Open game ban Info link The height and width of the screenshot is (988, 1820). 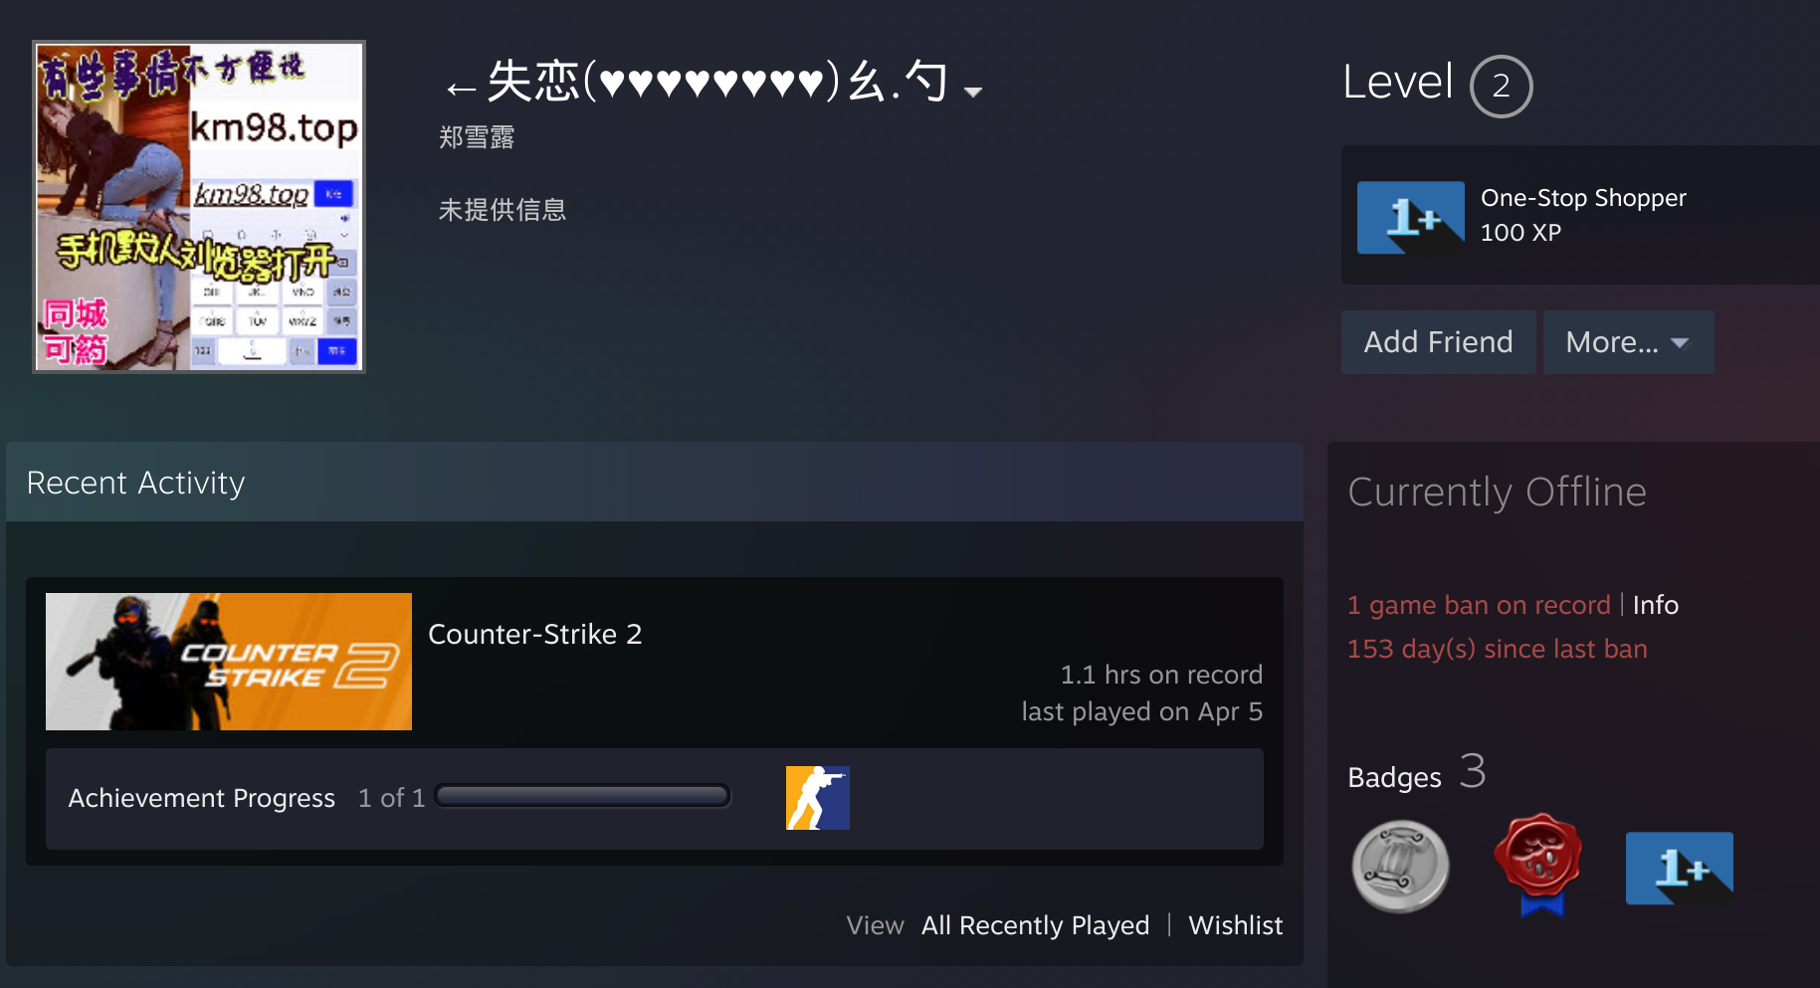(1656, 605)
